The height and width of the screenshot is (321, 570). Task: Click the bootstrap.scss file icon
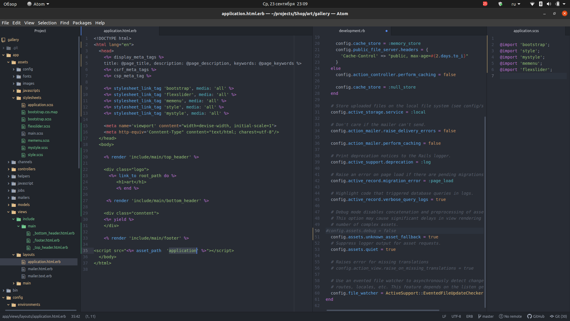24,119
